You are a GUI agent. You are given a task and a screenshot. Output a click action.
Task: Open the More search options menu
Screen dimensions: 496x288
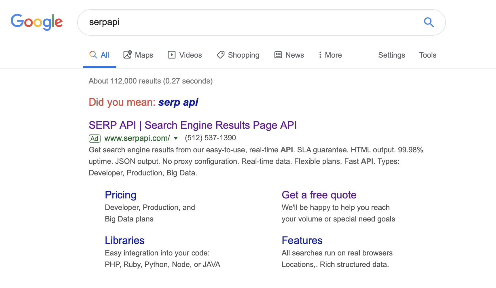[330, 55]
